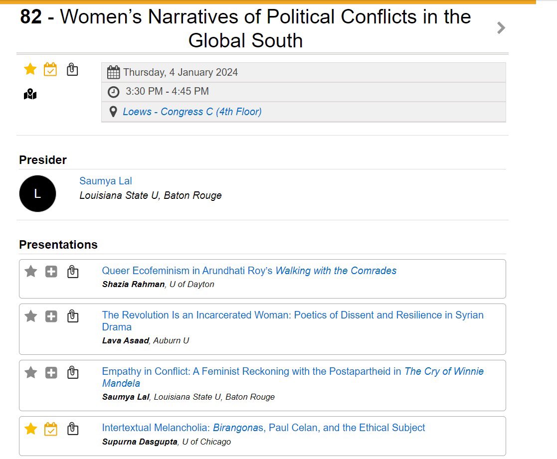Open the map icon below the star
The image size is (557, 459).
(30, 94)
